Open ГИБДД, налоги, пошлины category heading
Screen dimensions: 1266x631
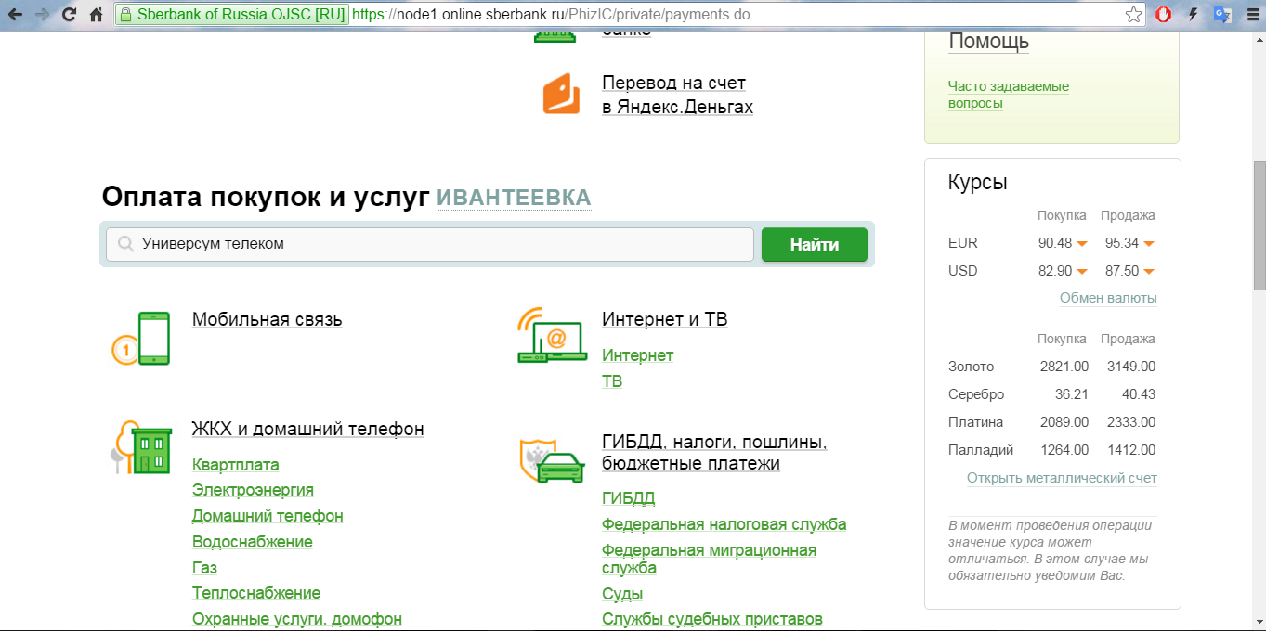point(714,452)
